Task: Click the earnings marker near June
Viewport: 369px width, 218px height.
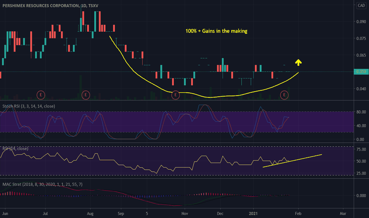Action: [41, 95]
